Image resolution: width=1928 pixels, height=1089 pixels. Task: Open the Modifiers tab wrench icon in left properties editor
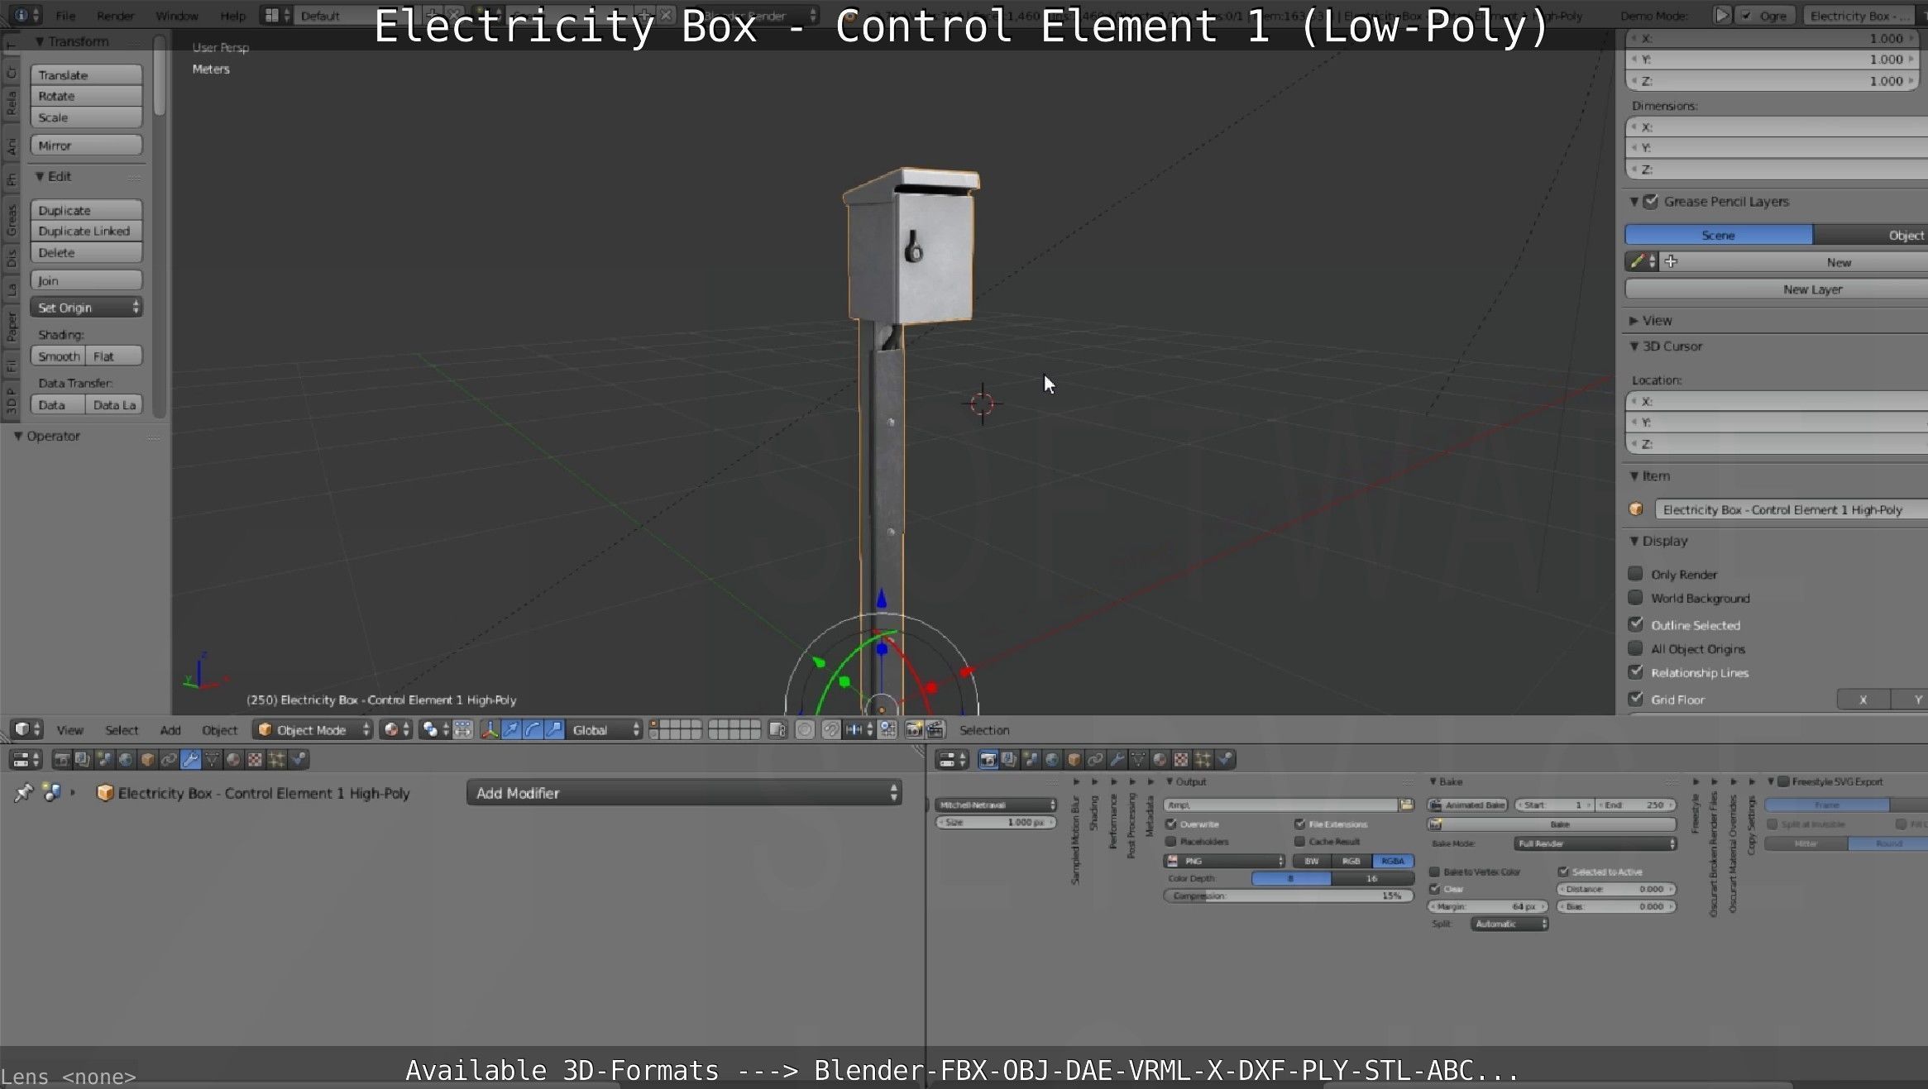click(x=190, y=759)
